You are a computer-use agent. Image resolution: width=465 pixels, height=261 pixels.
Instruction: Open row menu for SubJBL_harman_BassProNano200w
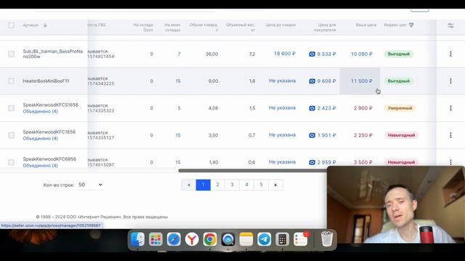[450, 54]
